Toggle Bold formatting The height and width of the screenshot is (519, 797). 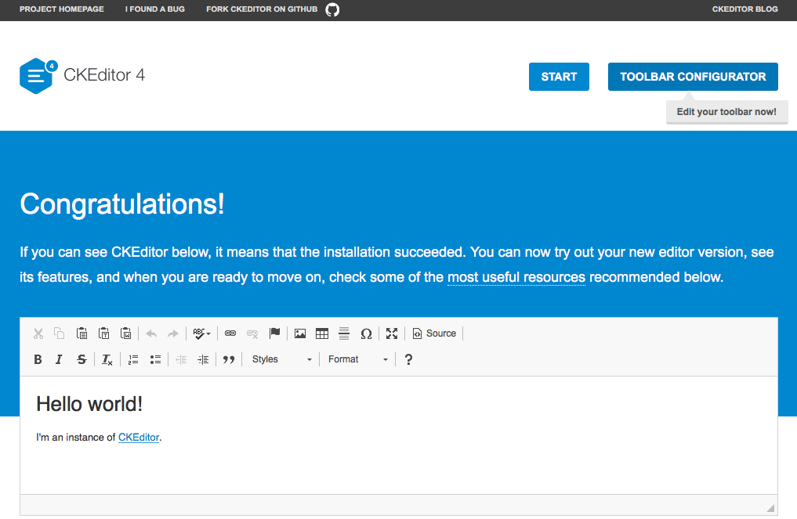[x=38, y=359]
